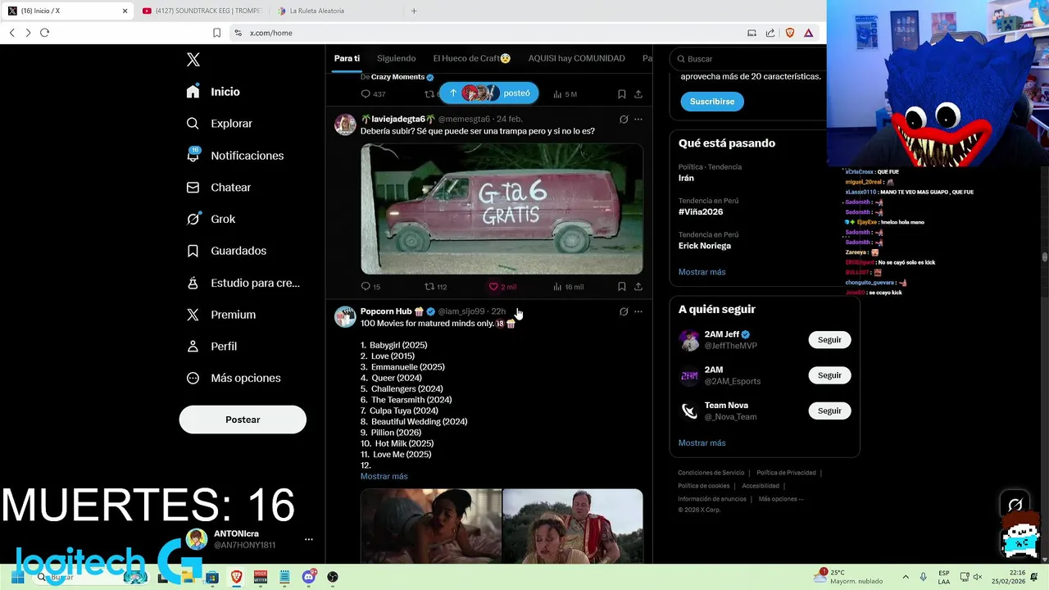Click the Grok icon on laviejadegta6 post
Screen dimensions: 1049x590
pos(624,120)
